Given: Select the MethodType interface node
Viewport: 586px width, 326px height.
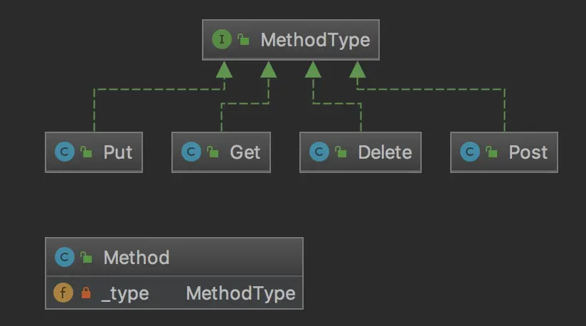Looking at the screenshot, I should click(291, 40).
